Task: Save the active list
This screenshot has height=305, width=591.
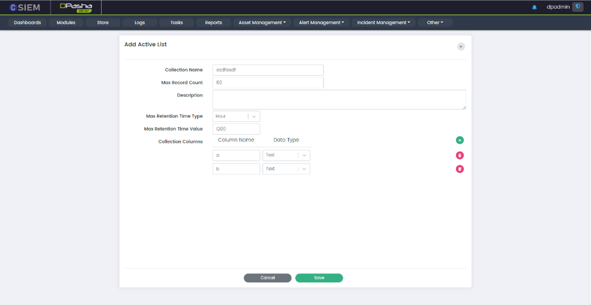Action: click(319, 278)
